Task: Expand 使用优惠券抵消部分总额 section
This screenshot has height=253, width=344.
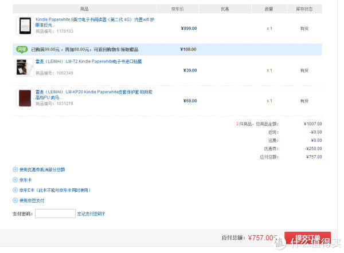Action: 42,169
